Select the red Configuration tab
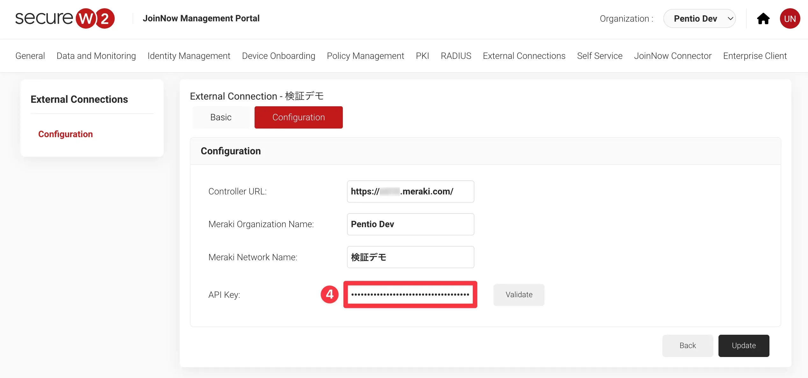This screenshot has width=808, height=378. 298,117
